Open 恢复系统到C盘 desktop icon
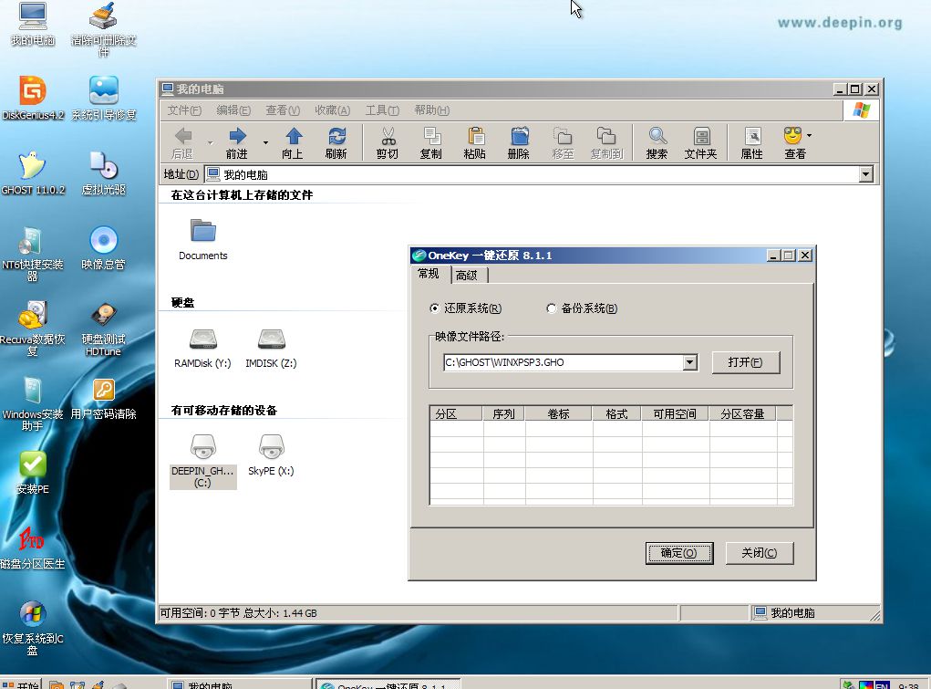This screenshot has width=931, height=689. (33, 628)
